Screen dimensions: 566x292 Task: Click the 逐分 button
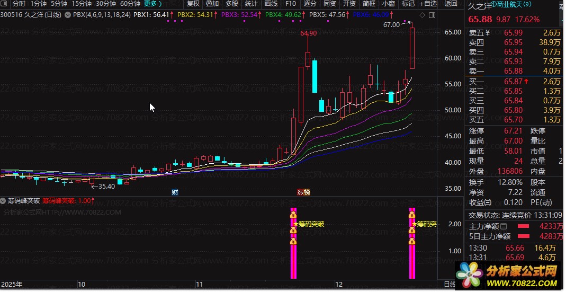[x=310, y=4]
